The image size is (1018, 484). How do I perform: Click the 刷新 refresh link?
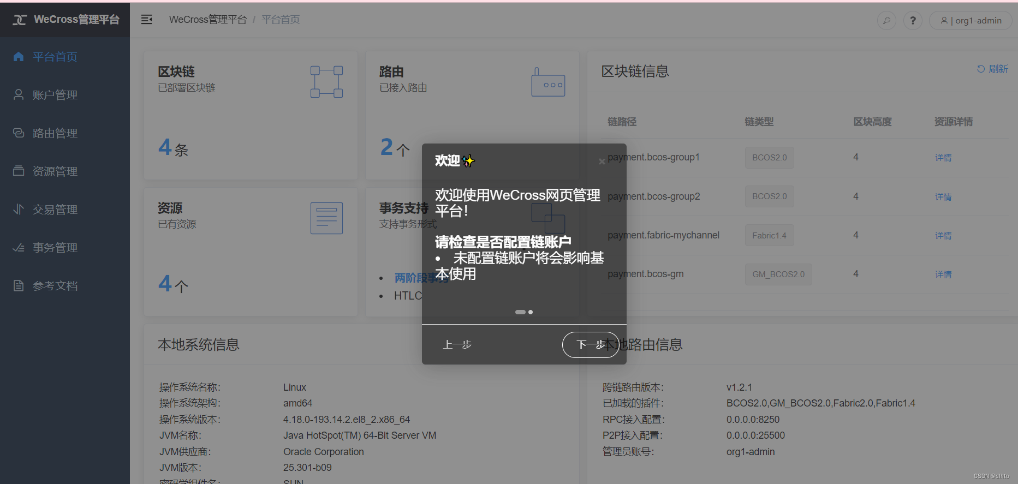[992, 69]
